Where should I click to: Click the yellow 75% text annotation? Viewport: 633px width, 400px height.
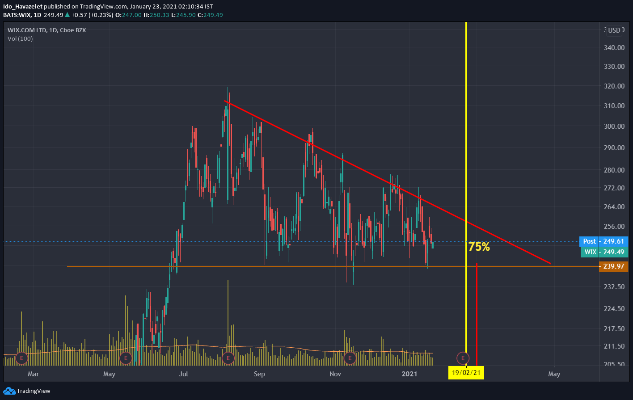click(479, 247)
